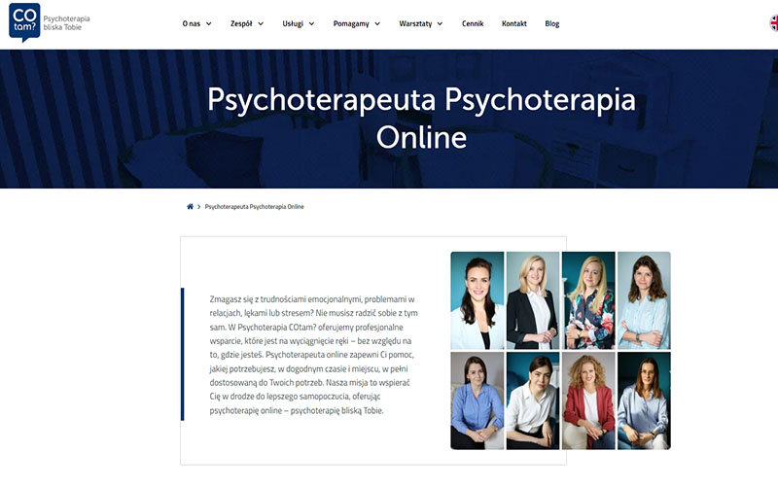Expand the Zespół dropdown chevron

click(261, 23)
